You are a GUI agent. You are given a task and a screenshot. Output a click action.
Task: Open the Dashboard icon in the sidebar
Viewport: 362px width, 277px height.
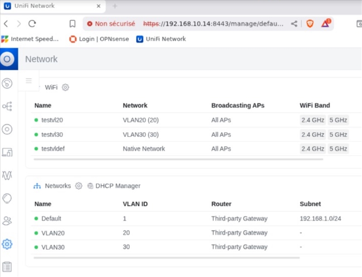tap(7, 83)
